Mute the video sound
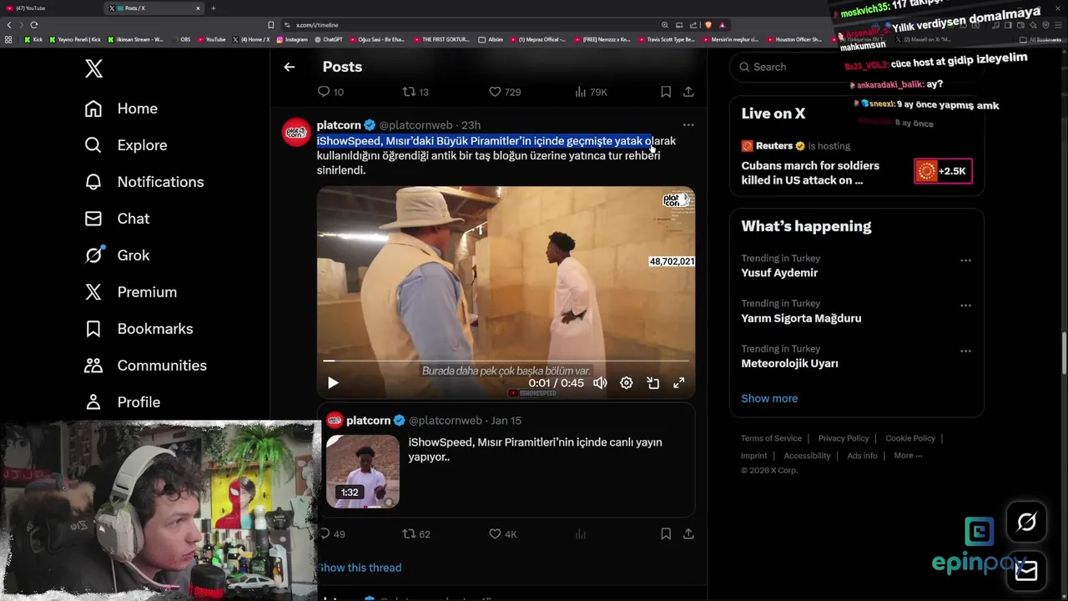This screenshot has width=1068, height=601. click(600, 383)
